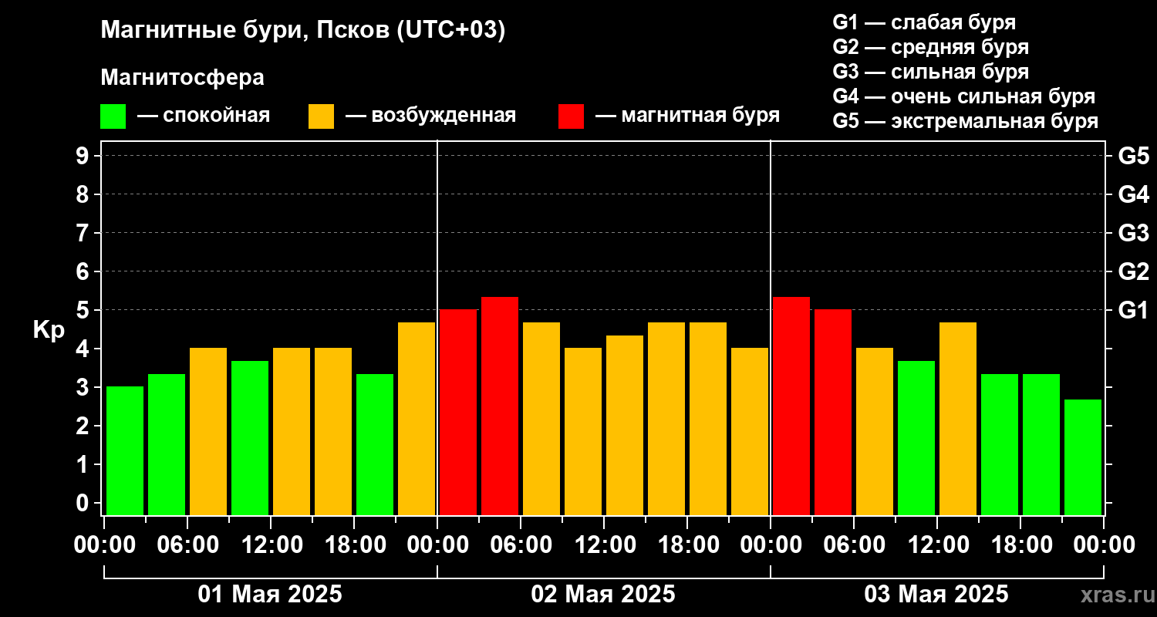The width and height of the screenshot is (1157, 617).
Task: Click the Kp axis value '2'
Action: 84,426
